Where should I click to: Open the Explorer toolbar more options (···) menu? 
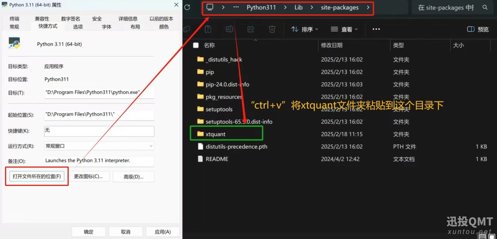(x=376, y=29)
